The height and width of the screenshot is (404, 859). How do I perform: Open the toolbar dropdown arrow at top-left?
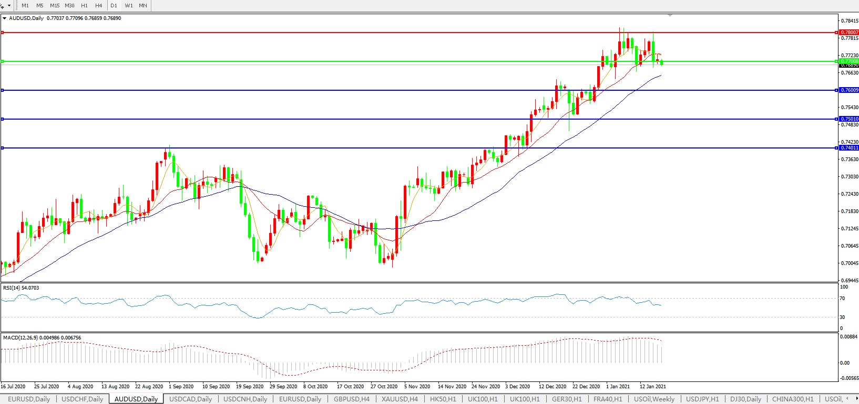pos(9,5)
